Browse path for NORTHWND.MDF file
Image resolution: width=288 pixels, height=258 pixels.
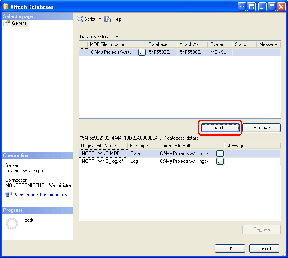pos(220,153)
